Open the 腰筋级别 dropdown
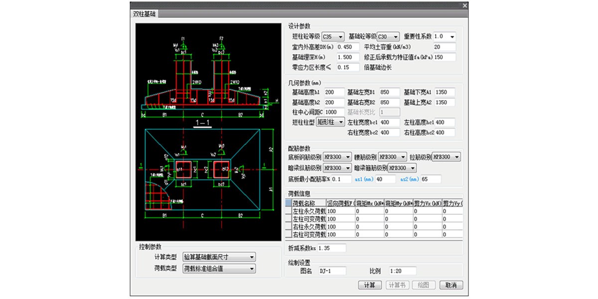 coord(394,157)
